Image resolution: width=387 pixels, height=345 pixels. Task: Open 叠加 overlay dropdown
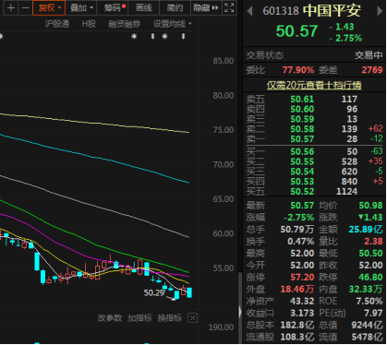(x=81, y=7)
